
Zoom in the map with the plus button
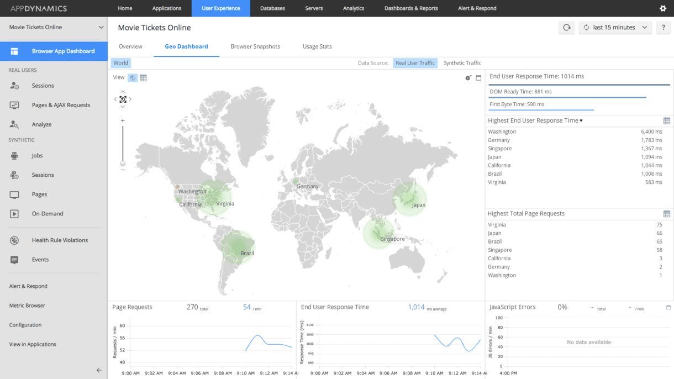123,120
